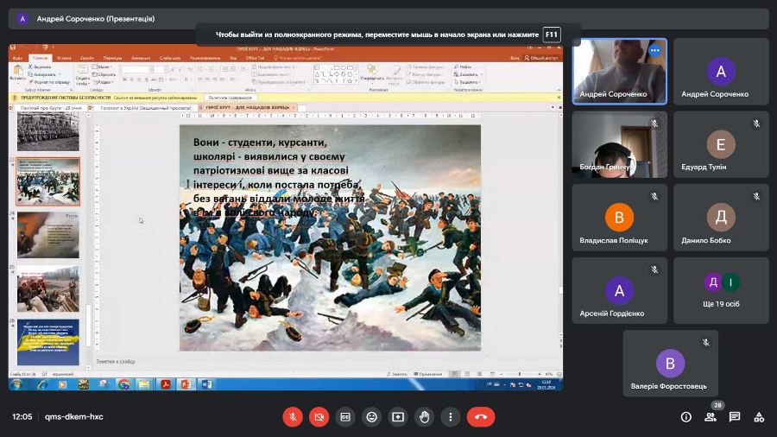Toggle closed captions on
The width and height of the screenshot is (777, 437).
[x=345, y=416]
